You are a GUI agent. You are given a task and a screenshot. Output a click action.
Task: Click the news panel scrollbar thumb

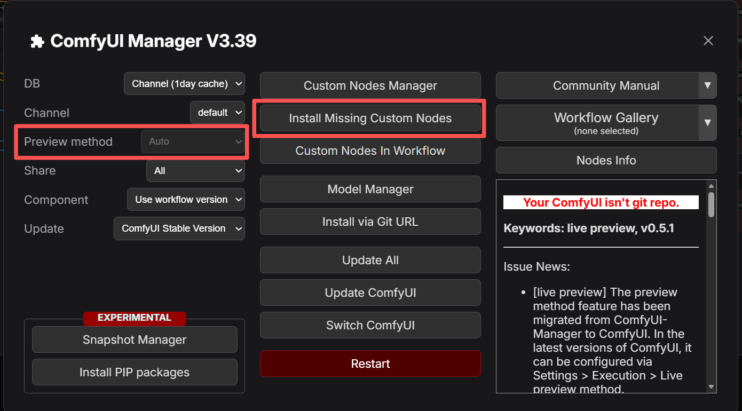point(711,204)
